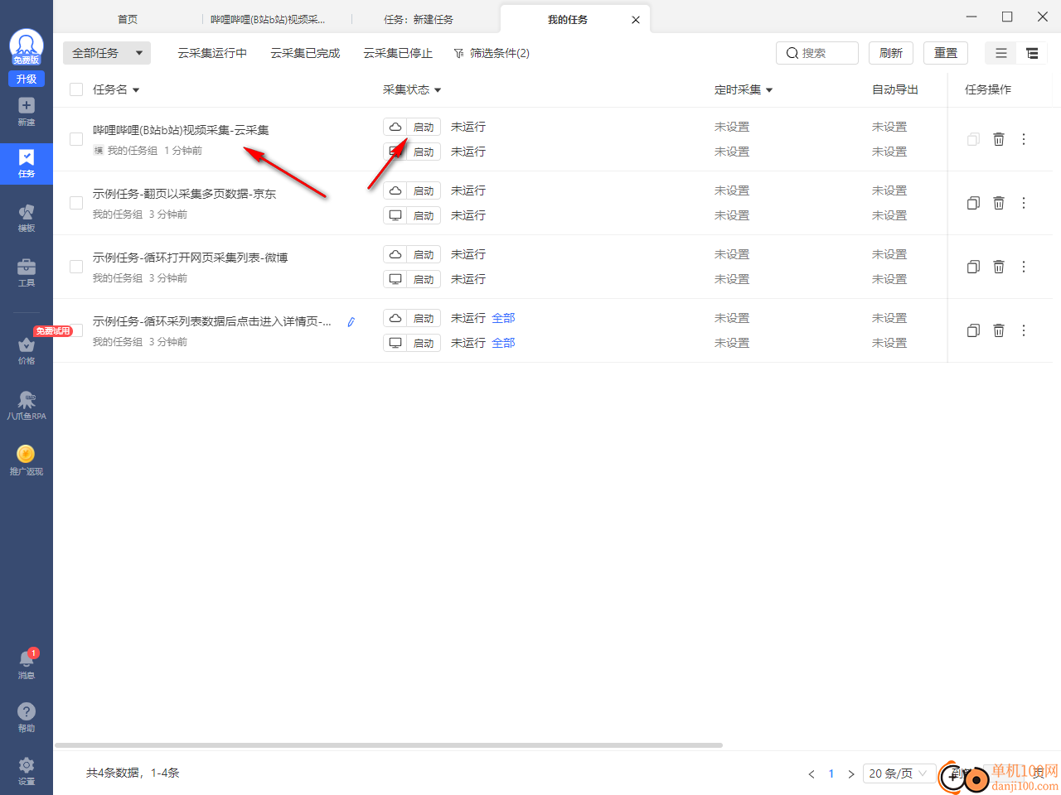Open the 哔哩哔哩(B站b站)视频采集-云采集 task name
The height and width of the screenshot is (795, 1061).
coord(181,130)
